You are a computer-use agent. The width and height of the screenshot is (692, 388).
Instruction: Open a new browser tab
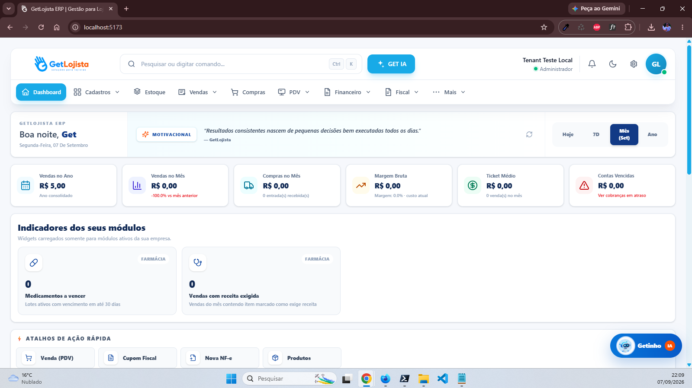[126, 9]
